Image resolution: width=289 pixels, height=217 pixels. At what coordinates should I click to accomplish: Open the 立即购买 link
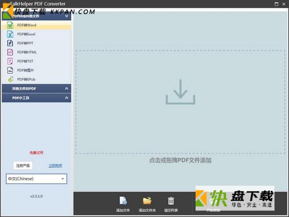coord(55,166)
